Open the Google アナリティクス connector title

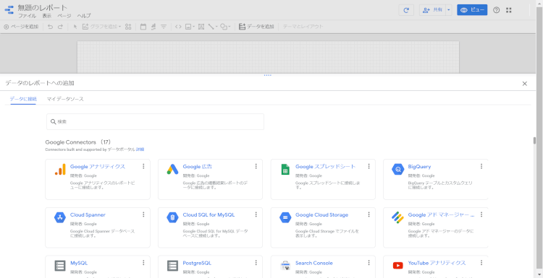(98, 167)
